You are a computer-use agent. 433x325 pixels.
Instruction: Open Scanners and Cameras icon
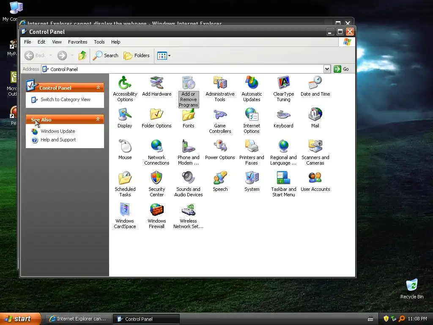coord(315,146)
